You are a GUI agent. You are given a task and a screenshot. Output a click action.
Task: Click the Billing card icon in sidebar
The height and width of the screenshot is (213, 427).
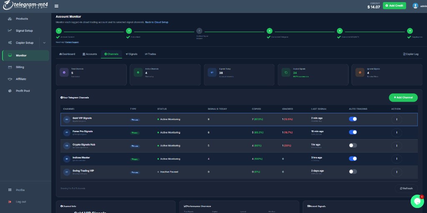coord(10,67)
